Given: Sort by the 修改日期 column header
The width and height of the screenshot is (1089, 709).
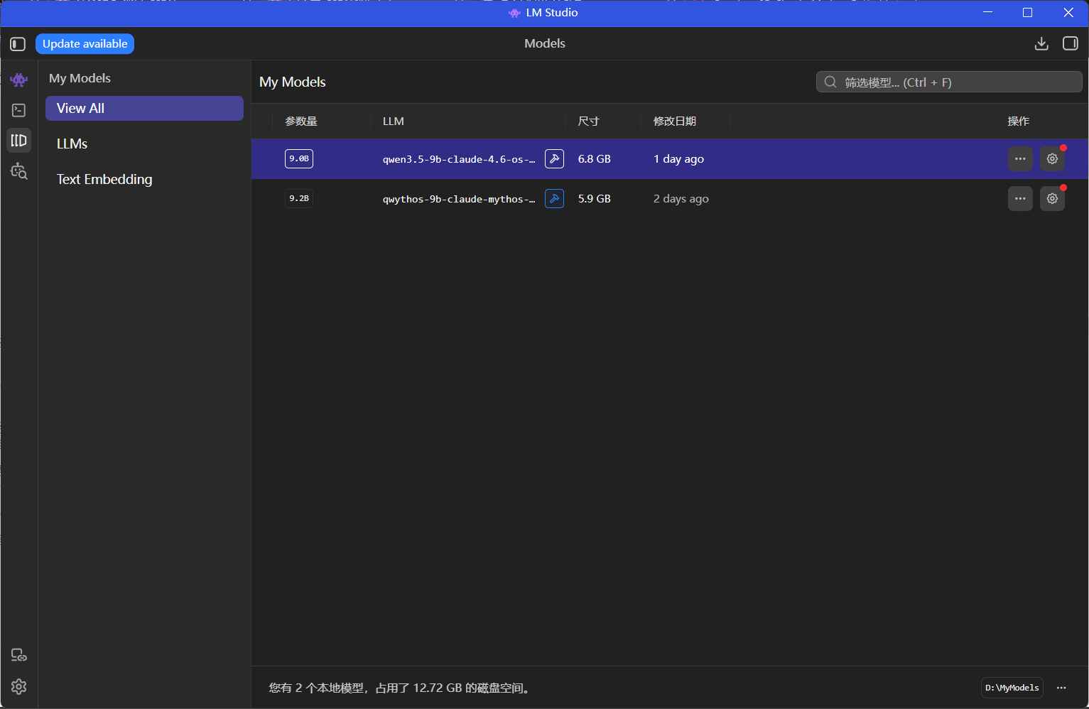Looking at the screenshot, I should pos(675,121).
